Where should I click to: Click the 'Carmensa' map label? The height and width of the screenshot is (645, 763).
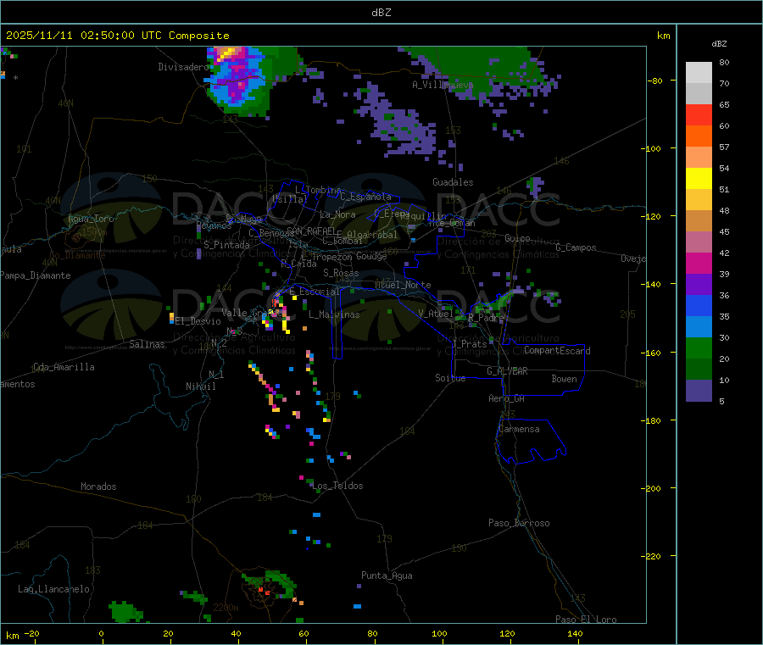pos(519,429)
